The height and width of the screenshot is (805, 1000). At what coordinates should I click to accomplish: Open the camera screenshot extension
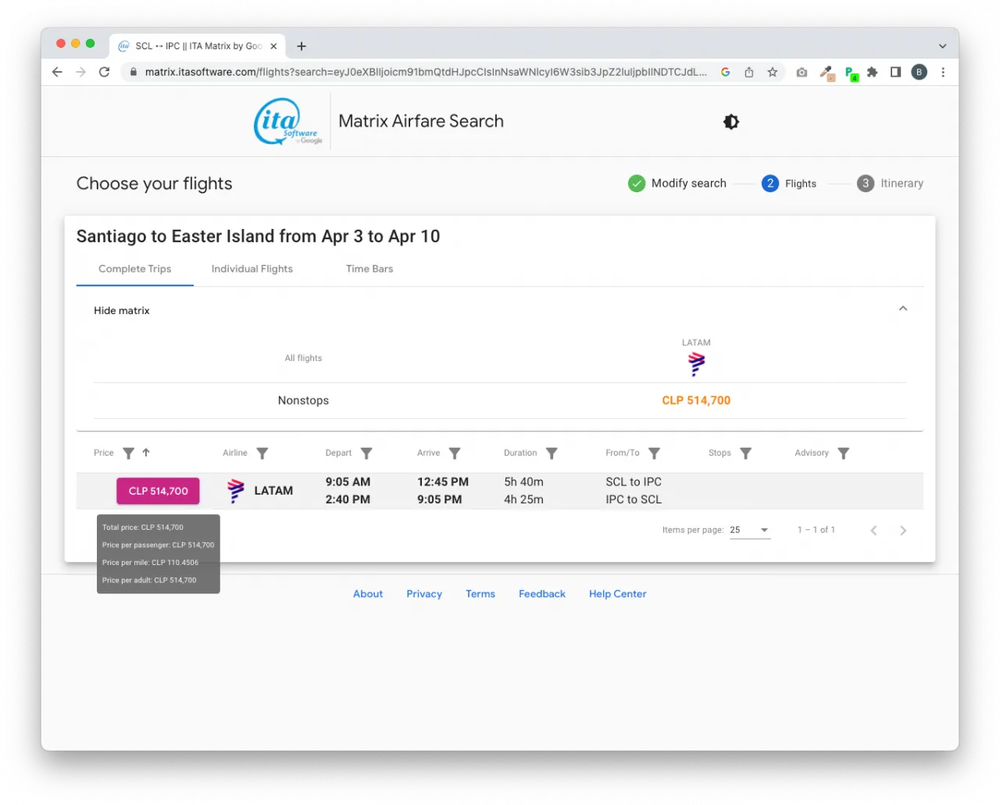(x=802, y=72)
